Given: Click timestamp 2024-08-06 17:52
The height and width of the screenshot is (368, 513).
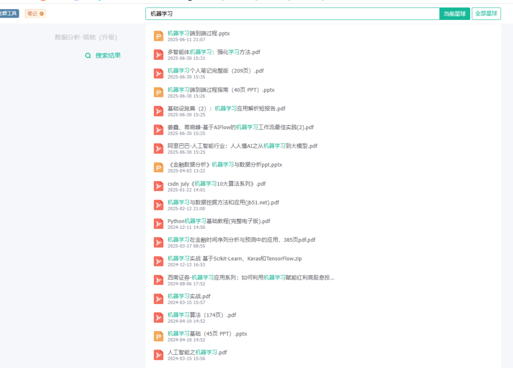Looking at the screenshot, I should (187, 283).
